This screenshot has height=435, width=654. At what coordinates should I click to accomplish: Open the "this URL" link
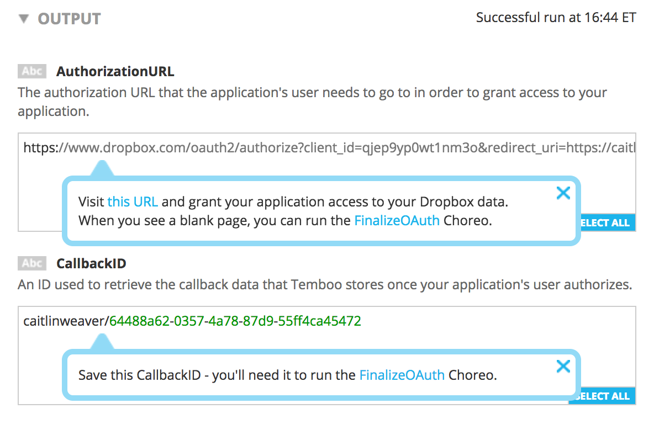(133, 202)
